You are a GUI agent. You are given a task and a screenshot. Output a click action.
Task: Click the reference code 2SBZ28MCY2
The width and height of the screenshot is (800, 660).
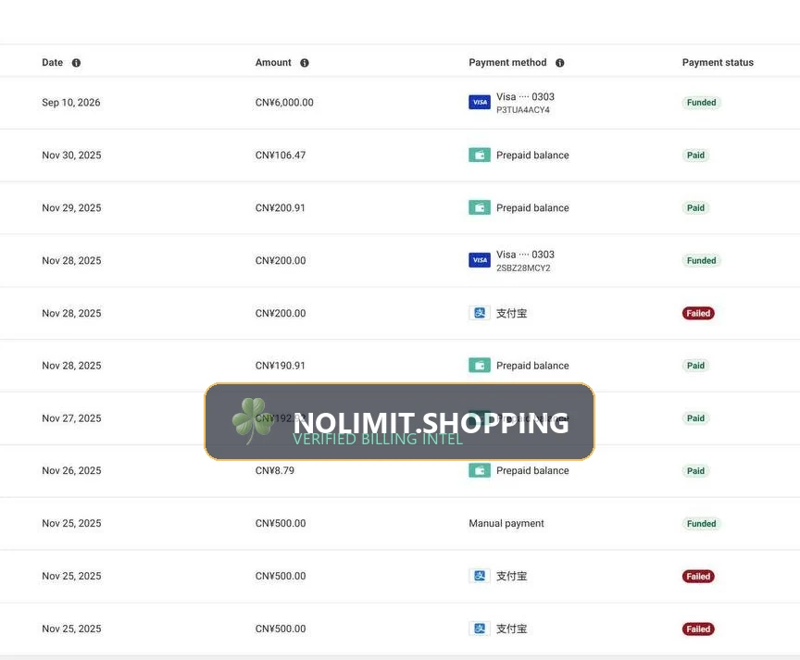pos(523,268)
